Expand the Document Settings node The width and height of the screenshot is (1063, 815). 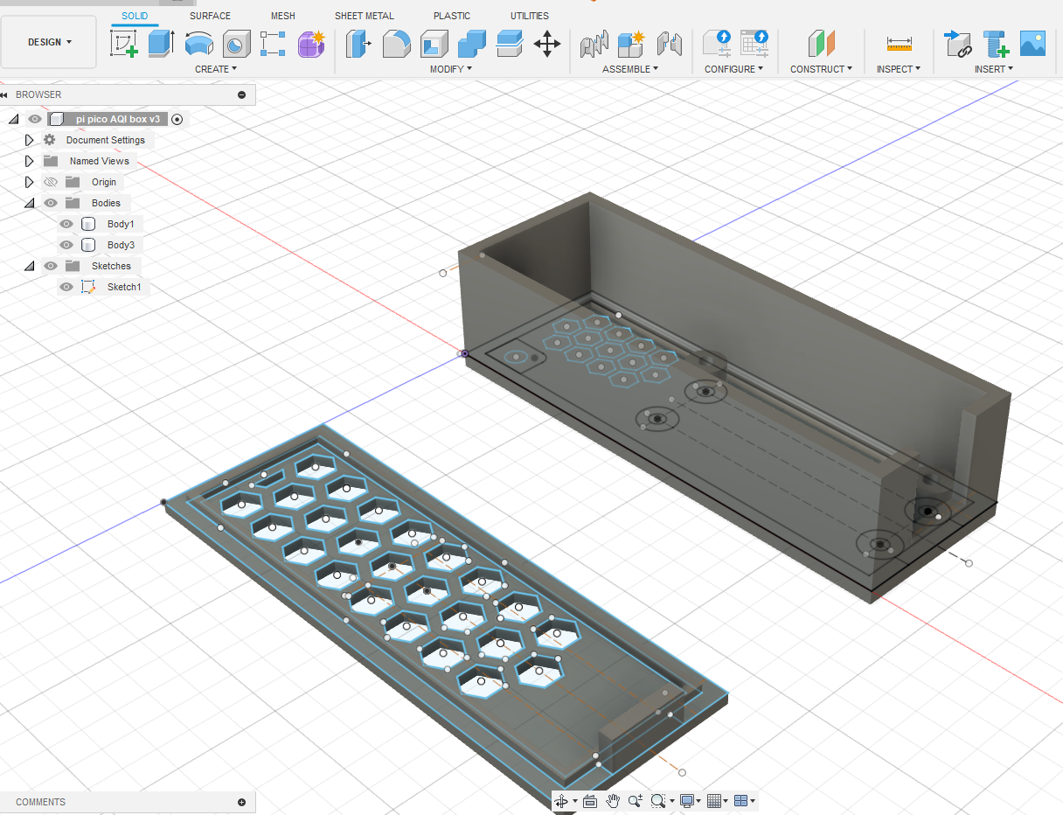[x=29, y=140]
